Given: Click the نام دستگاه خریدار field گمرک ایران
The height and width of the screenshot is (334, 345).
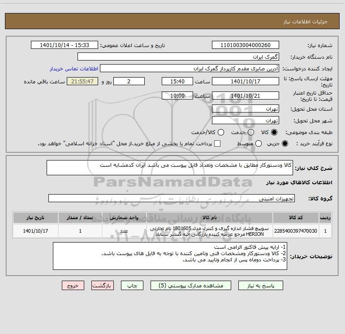Looking at the screenshot, I should [178, 57].
